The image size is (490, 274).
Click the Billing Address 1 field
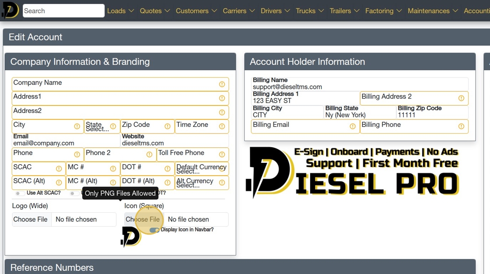[x=305, y=98]
